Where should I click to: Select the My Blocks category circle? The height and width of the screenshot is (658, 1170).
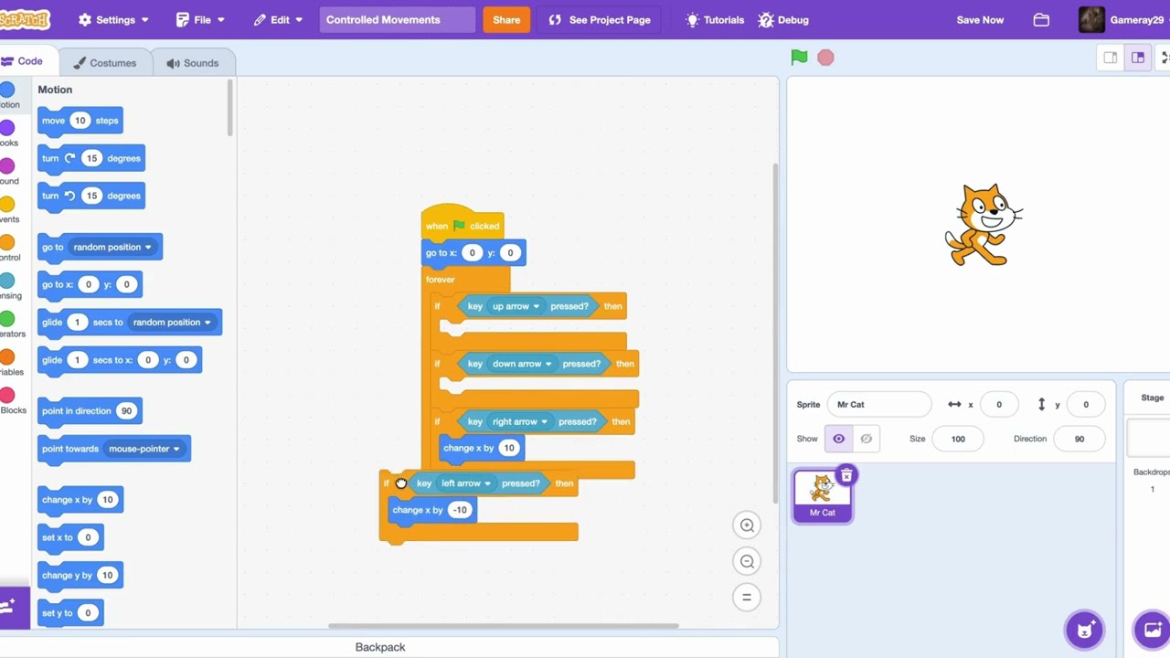click(7, 395)
